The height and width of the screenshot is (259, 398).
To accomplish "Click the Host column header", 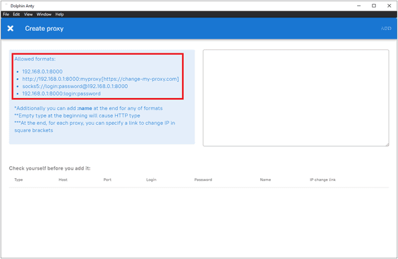I will 63,180.
